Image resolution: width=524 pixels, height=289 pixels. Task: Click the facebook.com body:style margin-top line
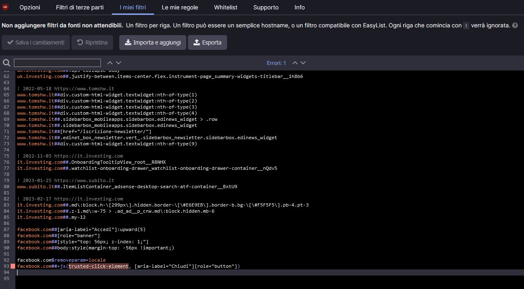[96, 248]
